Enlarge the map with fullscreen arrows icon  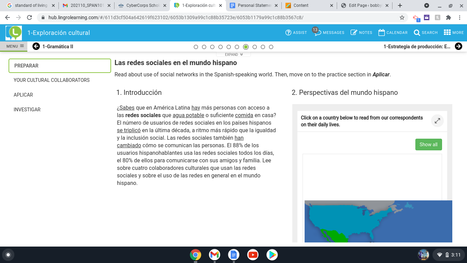tap(437, 121)
